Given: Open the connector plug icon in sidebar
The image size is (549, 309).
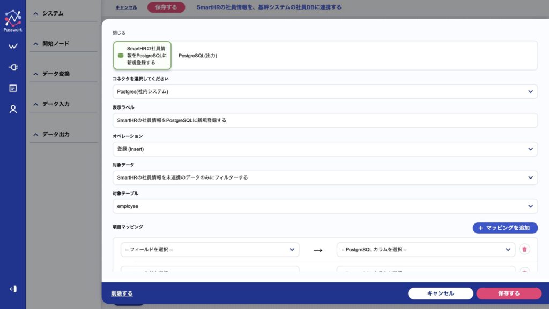Looking at the screenshot, I should (x=13, y=67).
